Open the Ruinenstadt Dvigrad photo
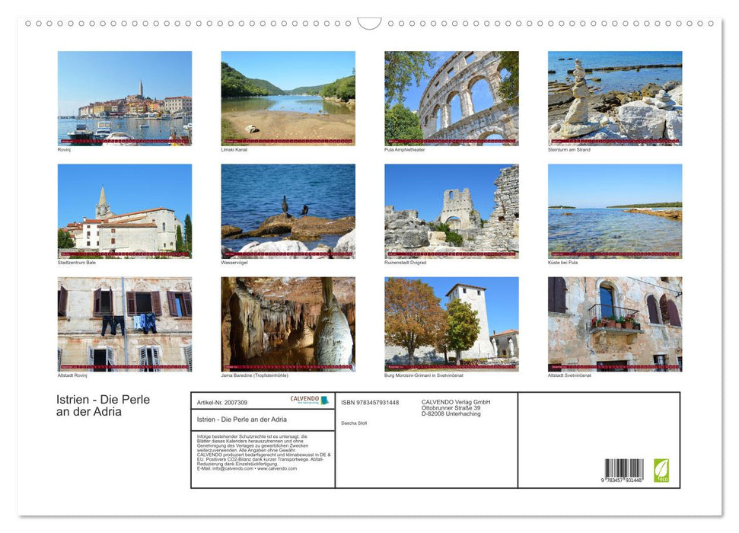This screenshot has height=533, width=739. (451, 211)
